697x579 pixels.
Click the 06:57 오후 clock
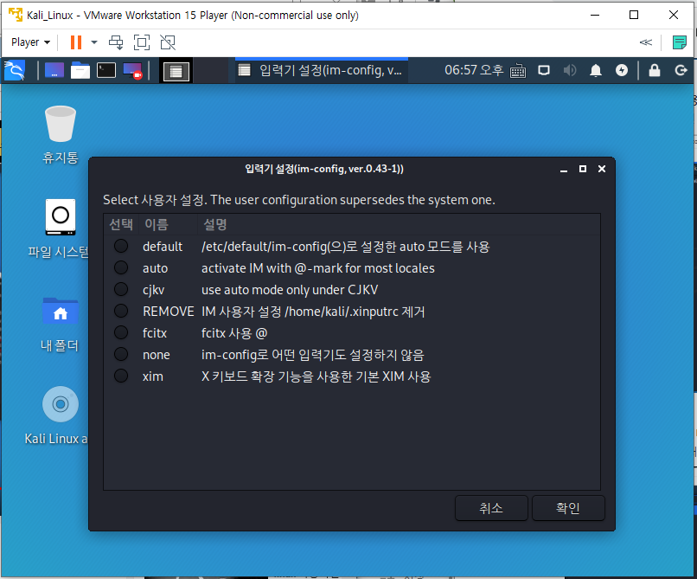(474, 70)
